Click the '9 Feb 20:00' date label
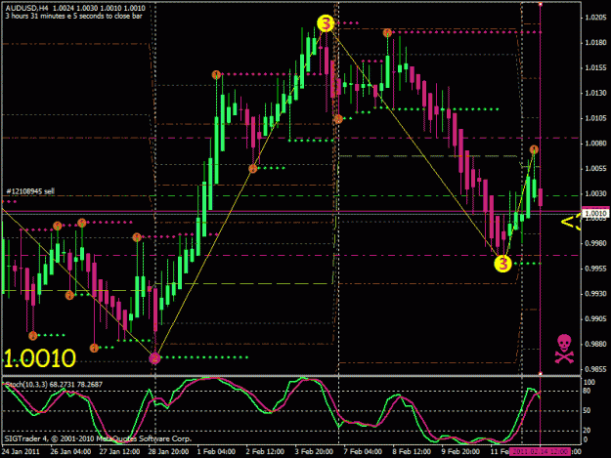 pos(460,451)
